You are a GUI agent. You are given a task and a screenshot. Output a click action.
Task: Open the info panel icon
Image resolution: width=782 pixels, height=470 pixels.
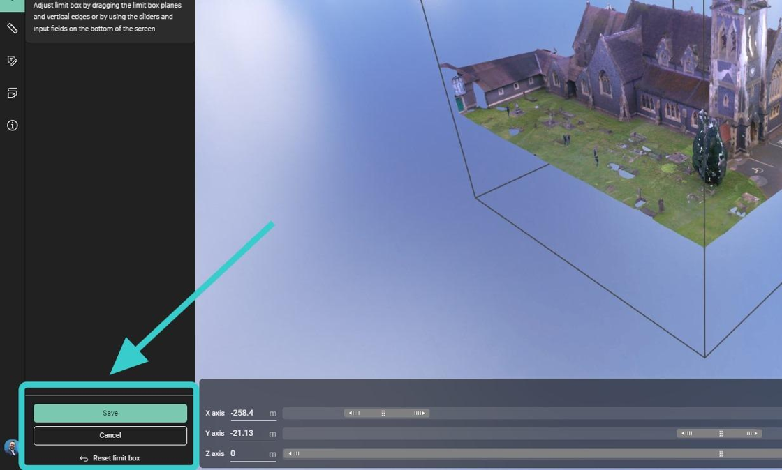[x=13, y=126]
